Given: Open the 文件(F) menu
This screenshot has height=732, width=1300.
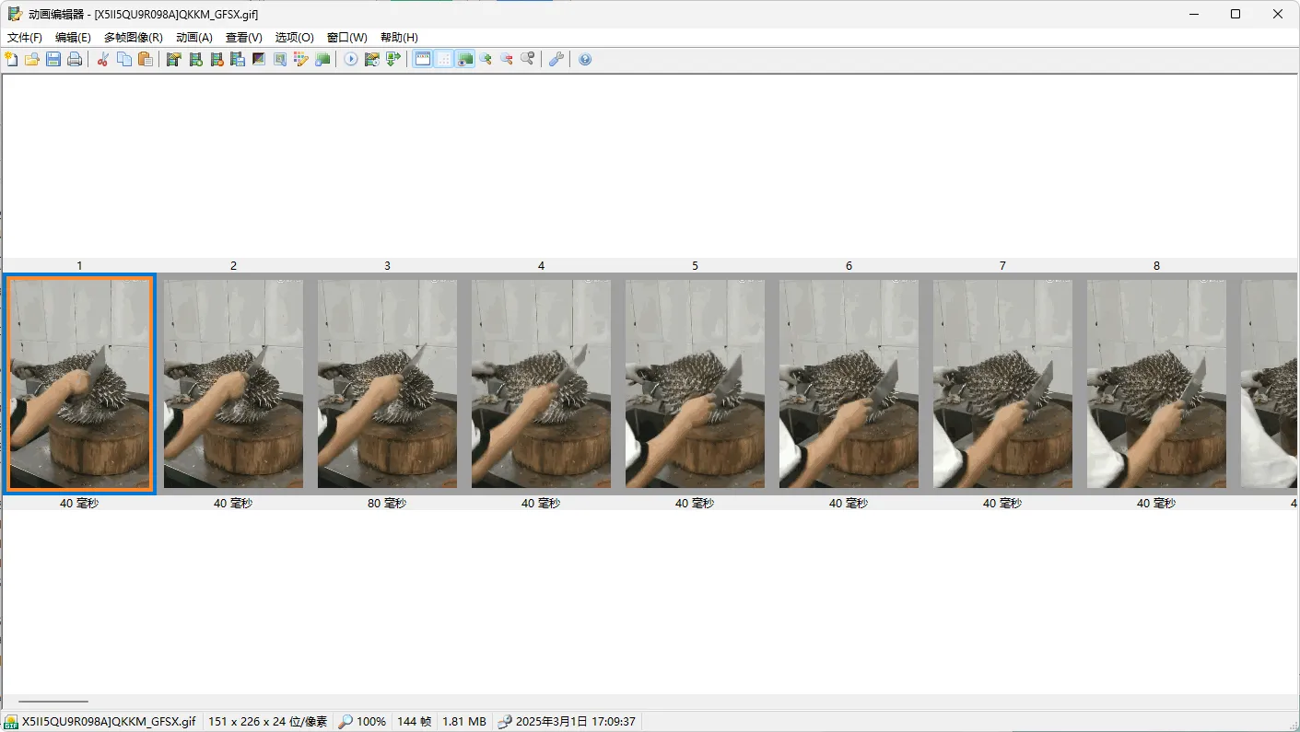Looking at the screenshot, I should tap(25, 38).
